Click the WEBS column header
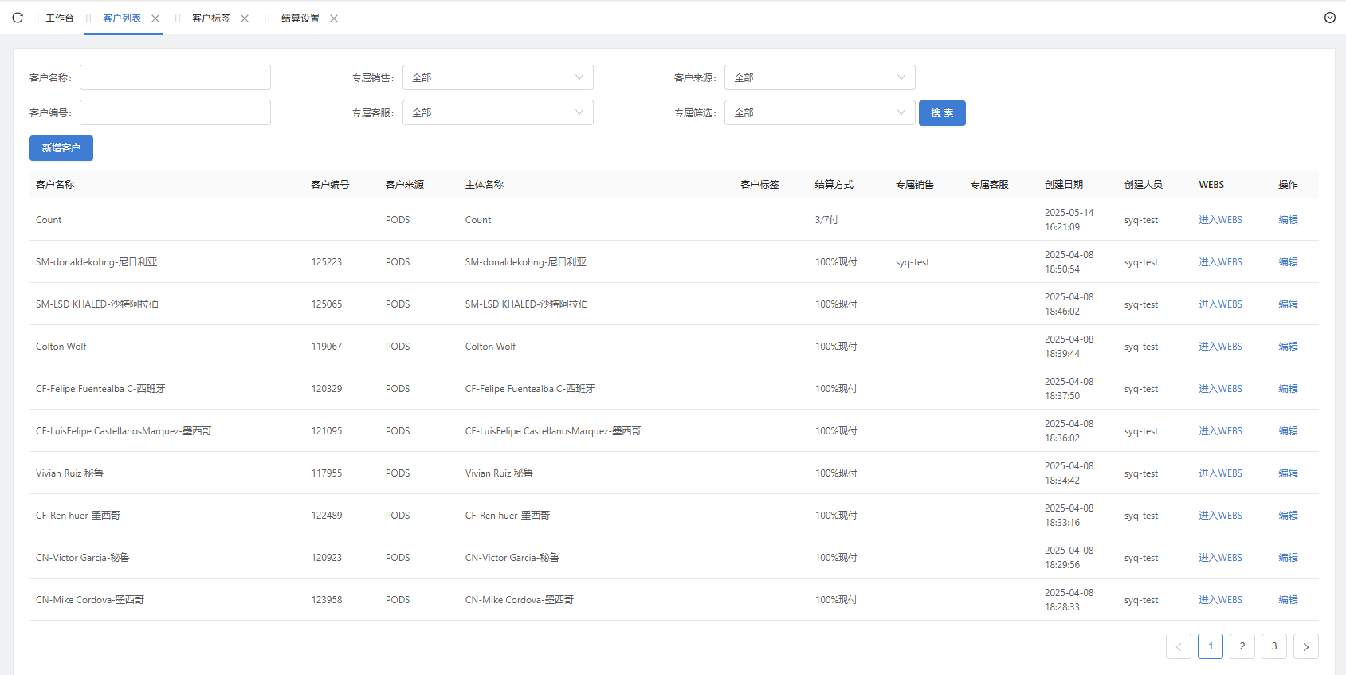 point(1211,185)
